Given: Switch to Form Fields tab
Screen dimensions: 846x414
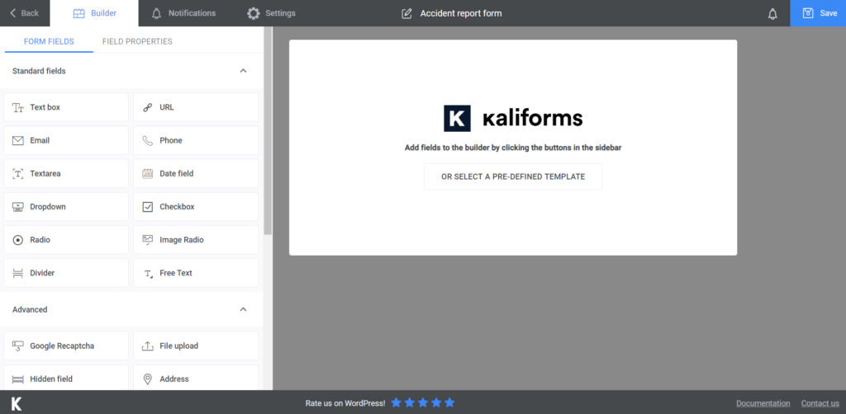Looking at the screenshot, I should pyautogui.click(x=49, y=41).
